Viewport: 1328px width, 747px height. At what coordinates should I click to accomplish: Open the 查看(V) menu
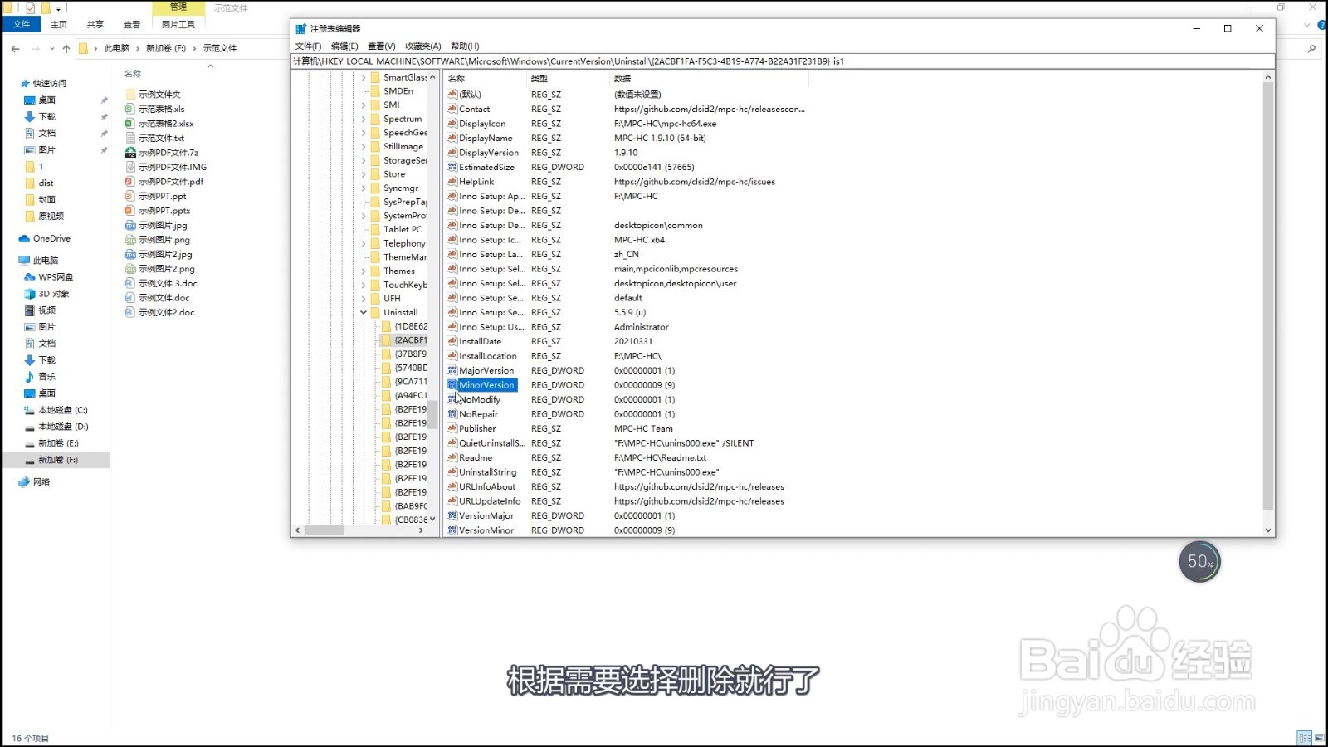tap(382, 46)
